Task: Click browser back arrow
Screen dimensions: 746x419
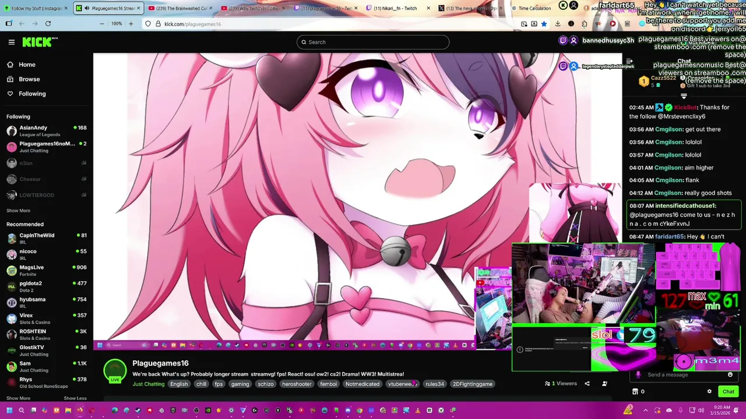Action: [x=22, y=24]
